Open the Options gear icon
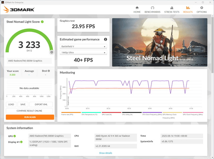This screenshot has width=214, height=159. pos(202,8)
